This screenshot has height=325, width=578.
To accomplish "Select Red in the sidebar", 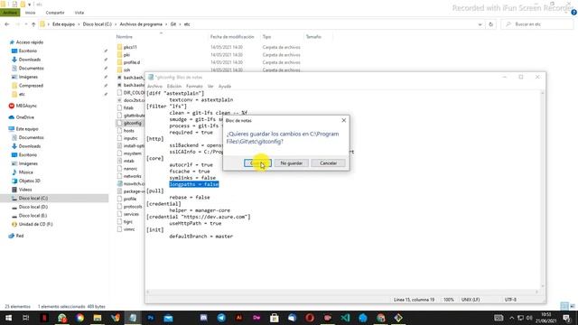I will point(20,236).
